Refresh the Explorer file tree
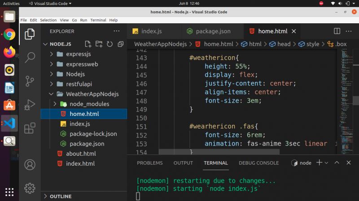This screenshot has height=201, width=359. [109, 44]
